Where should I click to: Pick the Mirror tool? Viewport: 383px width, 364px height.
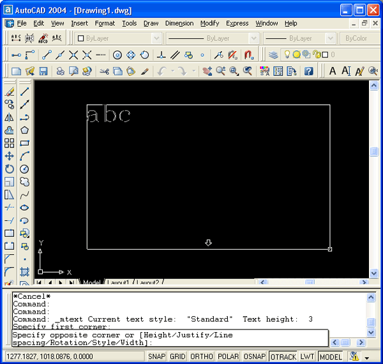(10, 118)
